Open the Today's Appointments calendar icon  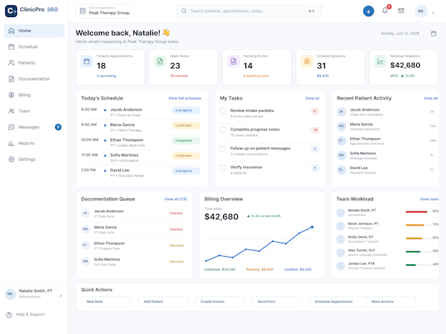[x=87, y=62]
